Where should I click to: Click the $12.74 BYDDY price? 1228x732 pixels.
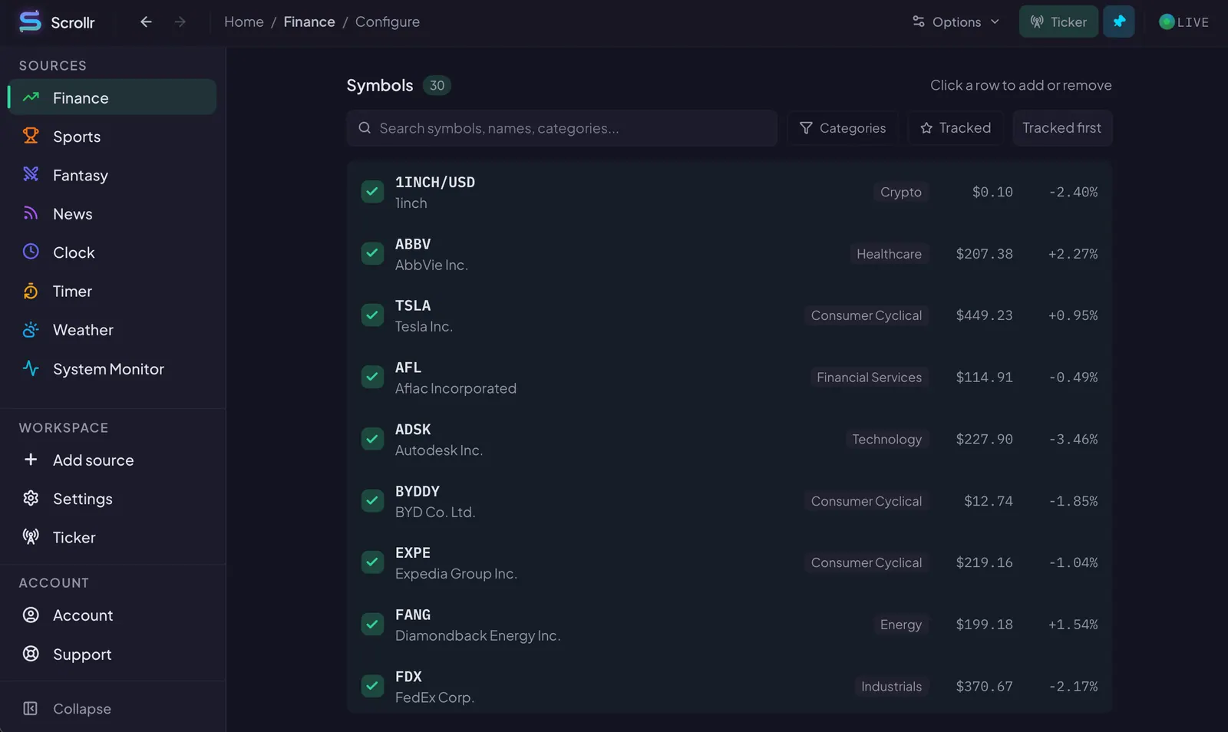click(x=989, y=501)
